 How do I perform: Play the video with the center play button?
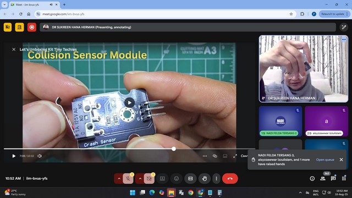point(129,103)
